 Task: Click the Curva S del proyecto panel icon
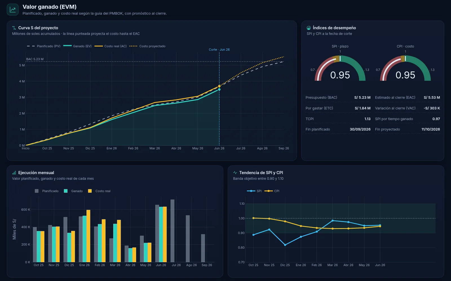coord(14,28)
